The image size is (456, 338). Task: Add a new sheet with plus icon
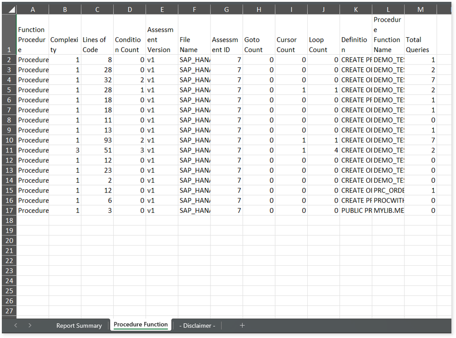tap(242, 326)
